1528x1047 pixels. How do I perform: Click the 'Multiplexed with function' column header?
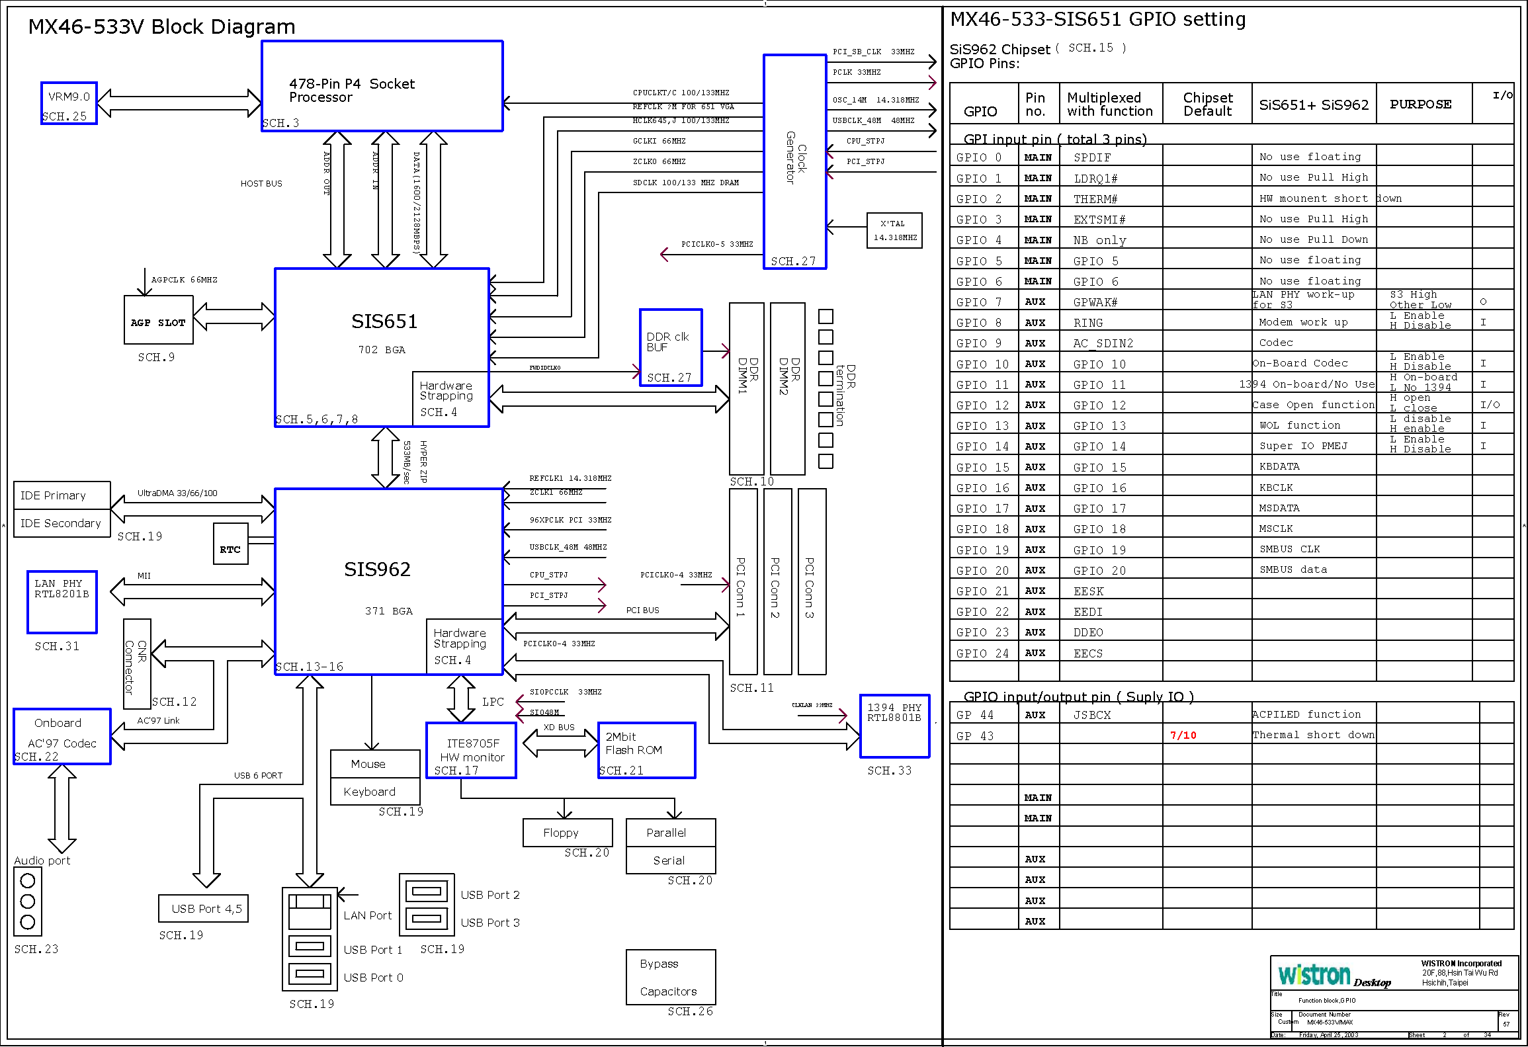tap(1110, 105)
